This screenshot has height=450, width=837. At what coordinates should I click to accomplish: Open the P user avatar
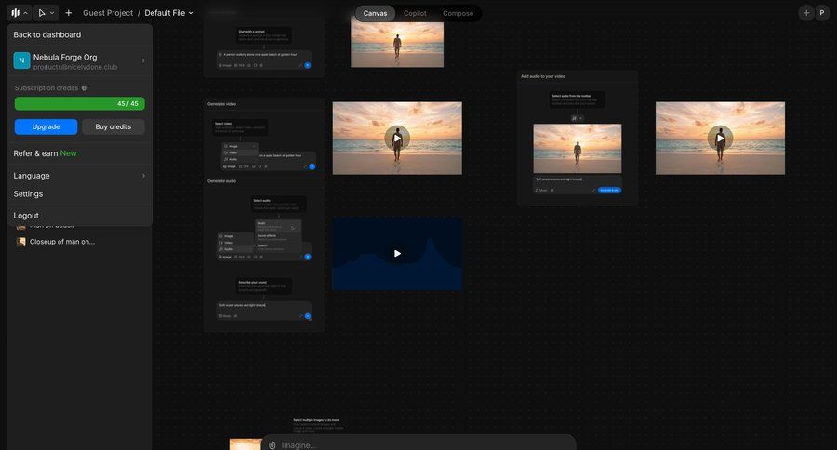[822, 13]
